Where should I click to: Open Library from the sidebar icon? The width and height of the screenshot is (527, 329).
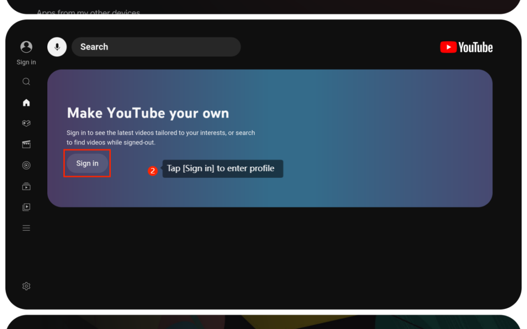tap(26, 207)
